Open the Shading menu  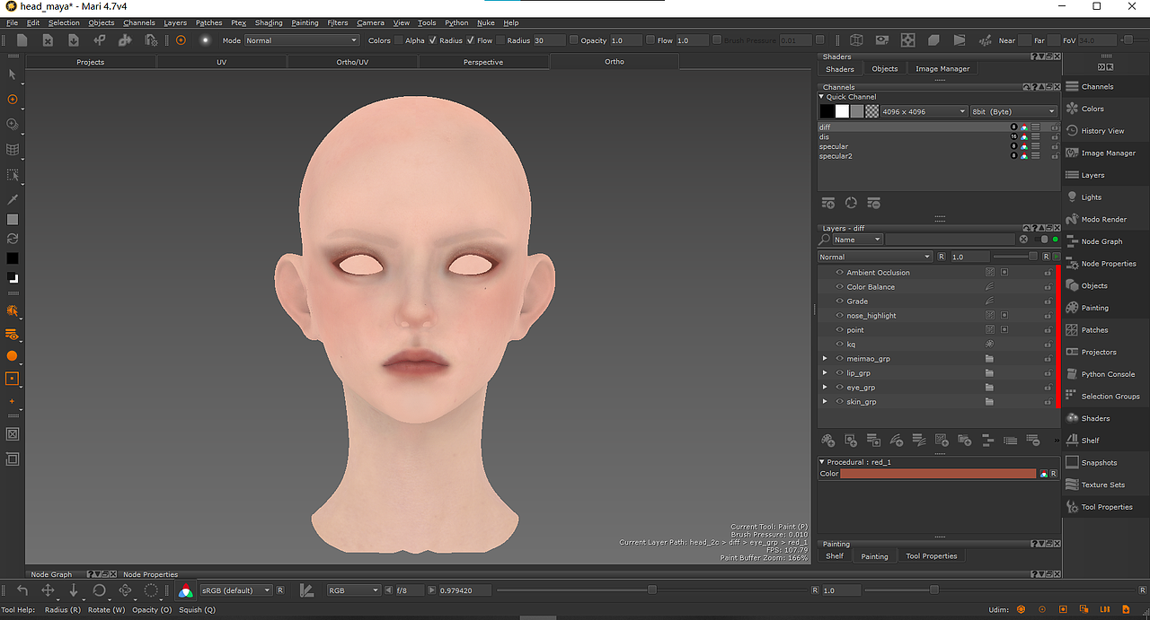269,22
